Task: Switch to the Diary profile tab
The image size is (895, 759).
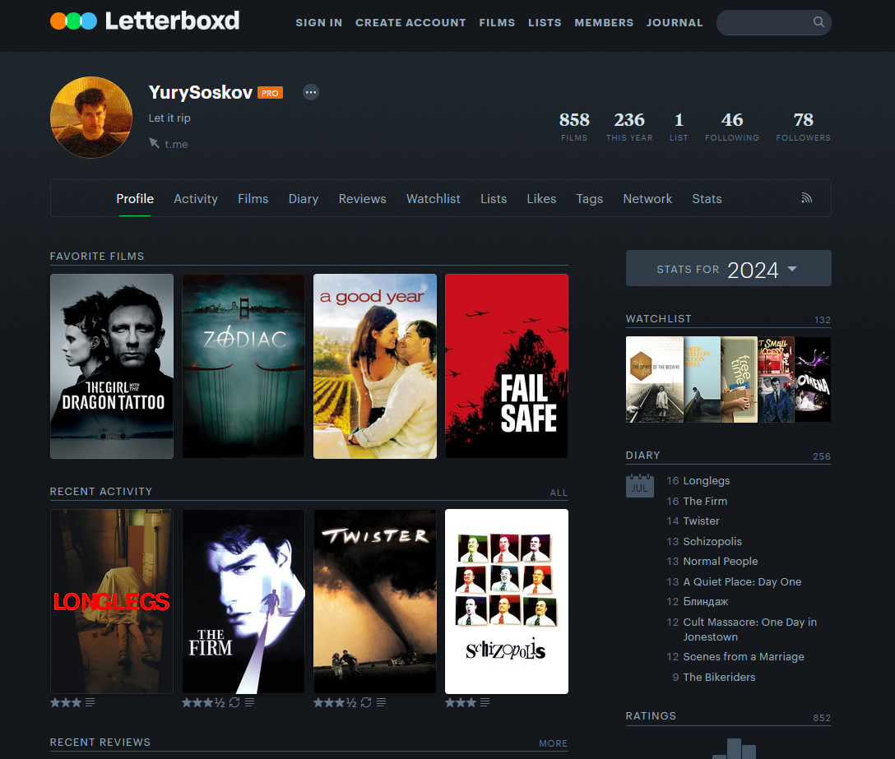Action: coord(303,199)
